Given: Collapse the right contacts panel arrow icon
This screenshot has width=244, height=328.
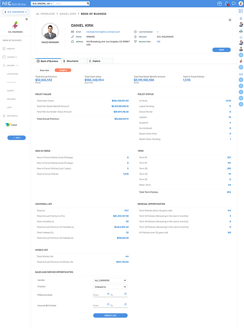Looking at the screenshot, I should pos(241,11).
